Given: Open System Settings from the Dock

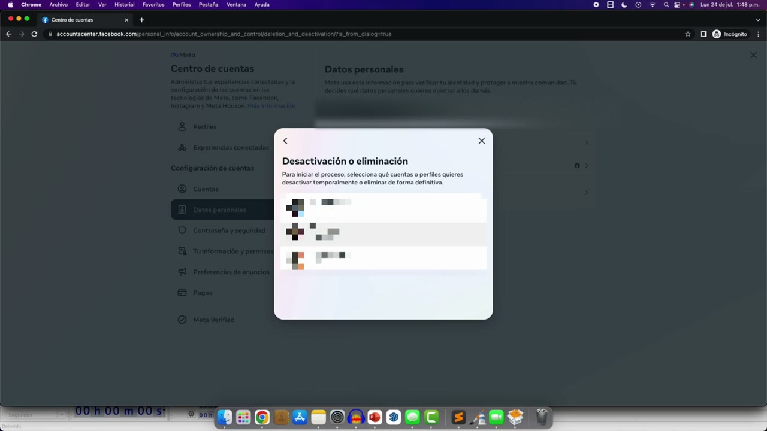Looking at the screenshot, I should 337,417.
